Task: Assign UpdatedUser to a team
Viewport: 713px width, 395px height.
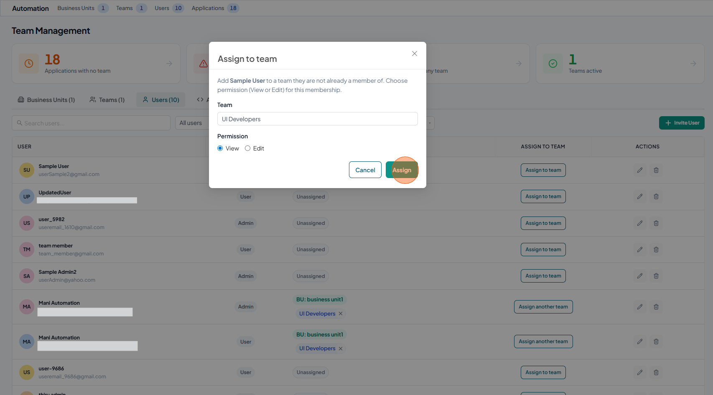Action: [x=543, y=196]
